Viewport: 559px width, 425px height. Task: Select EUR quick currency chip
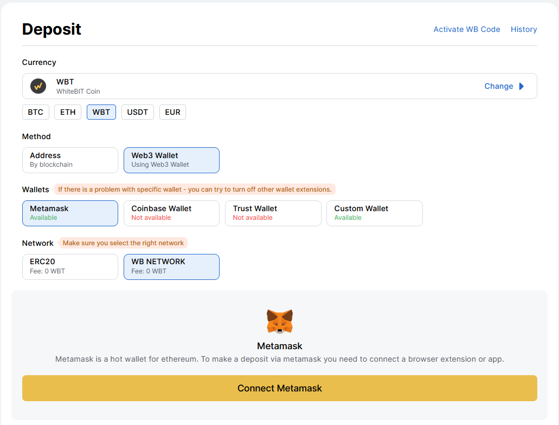pos(172,112)
